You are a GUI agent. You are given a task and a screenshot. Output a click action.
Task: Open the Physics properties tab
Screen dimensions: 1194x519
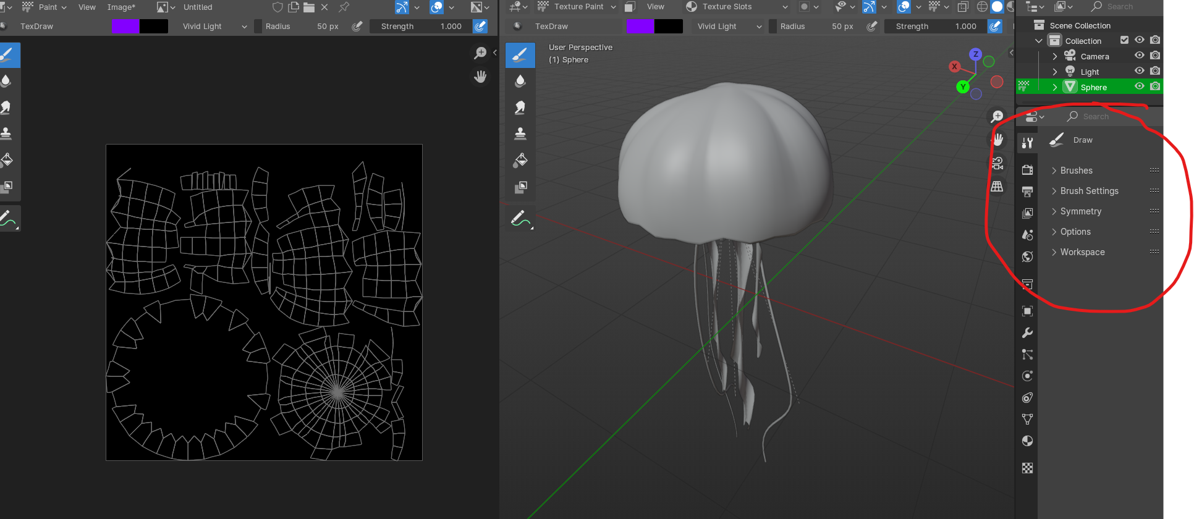(x=1027, y=376)
